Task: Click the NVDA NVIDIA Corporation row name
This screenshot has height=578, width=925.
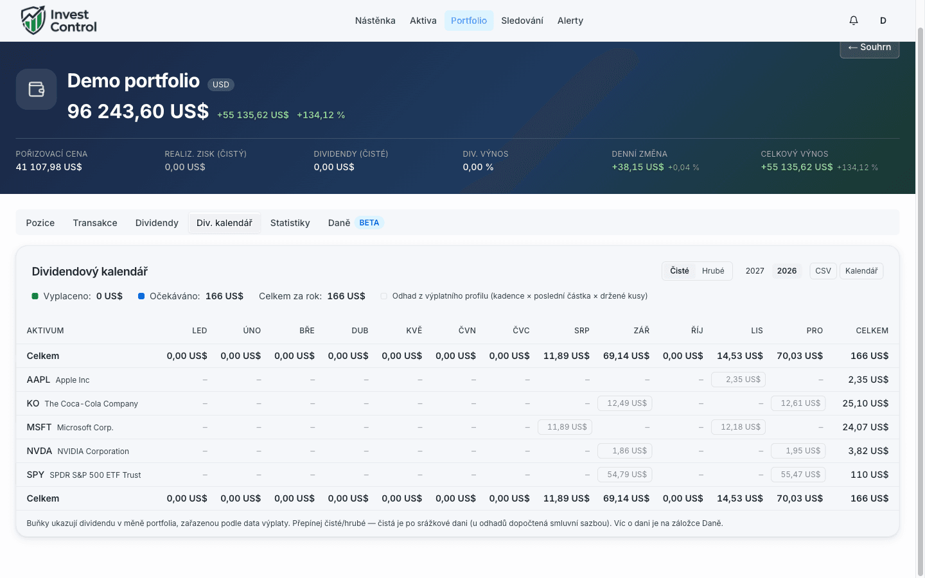Action: pos(78,451)
